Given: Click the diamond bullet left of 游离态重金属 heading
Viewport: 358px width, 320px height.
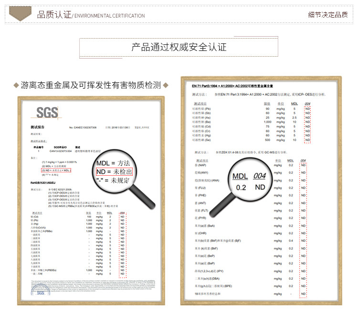Looking at the screenshot, I should pyautogui.click(x=16, y=85).
